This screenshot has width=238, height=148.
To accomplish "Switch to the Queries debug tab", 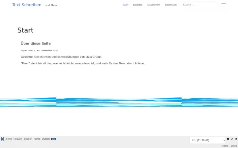I will tap(49, 139).
